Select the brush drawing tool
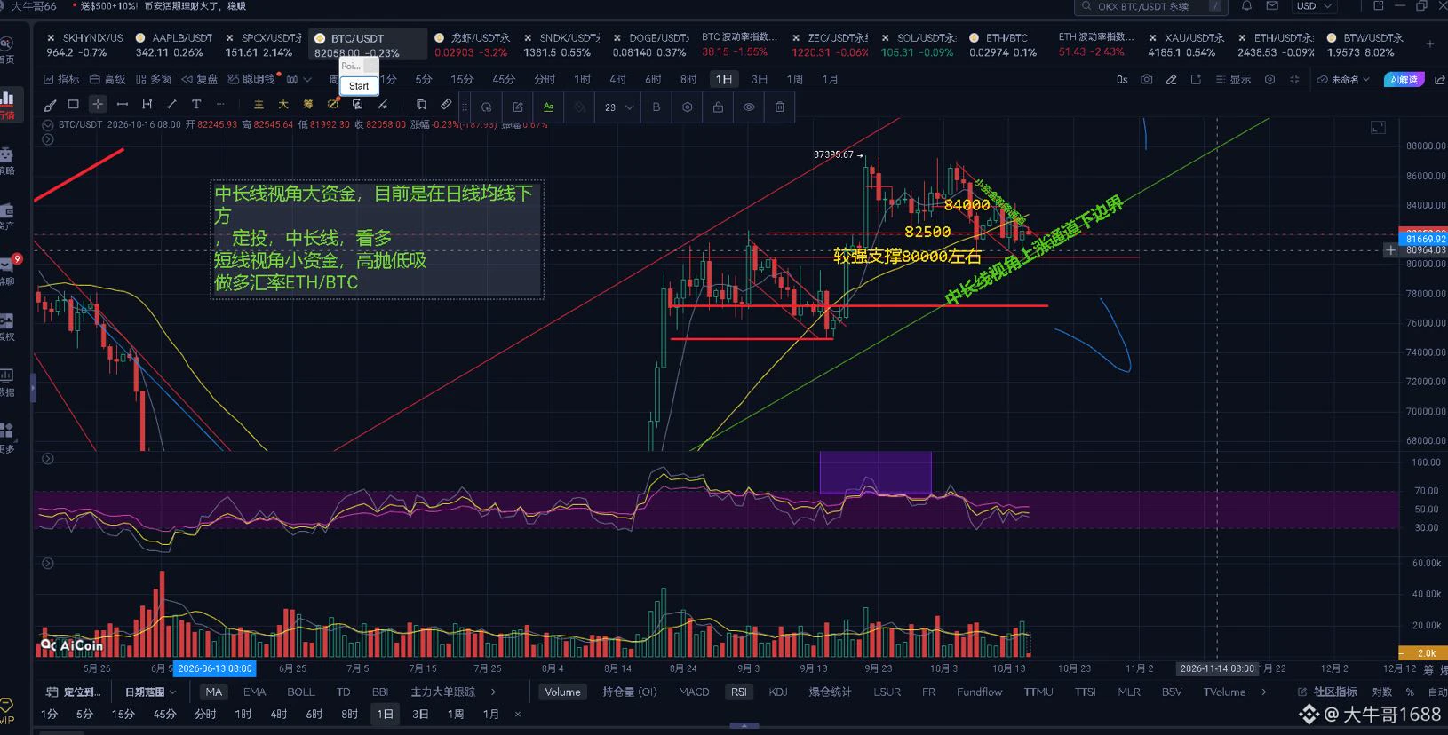The height and width of the screenshot is (735, 1448). (50, 105)
